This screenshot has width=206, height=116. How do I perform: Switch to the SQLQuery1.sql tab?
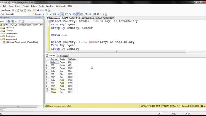point(98,18)
